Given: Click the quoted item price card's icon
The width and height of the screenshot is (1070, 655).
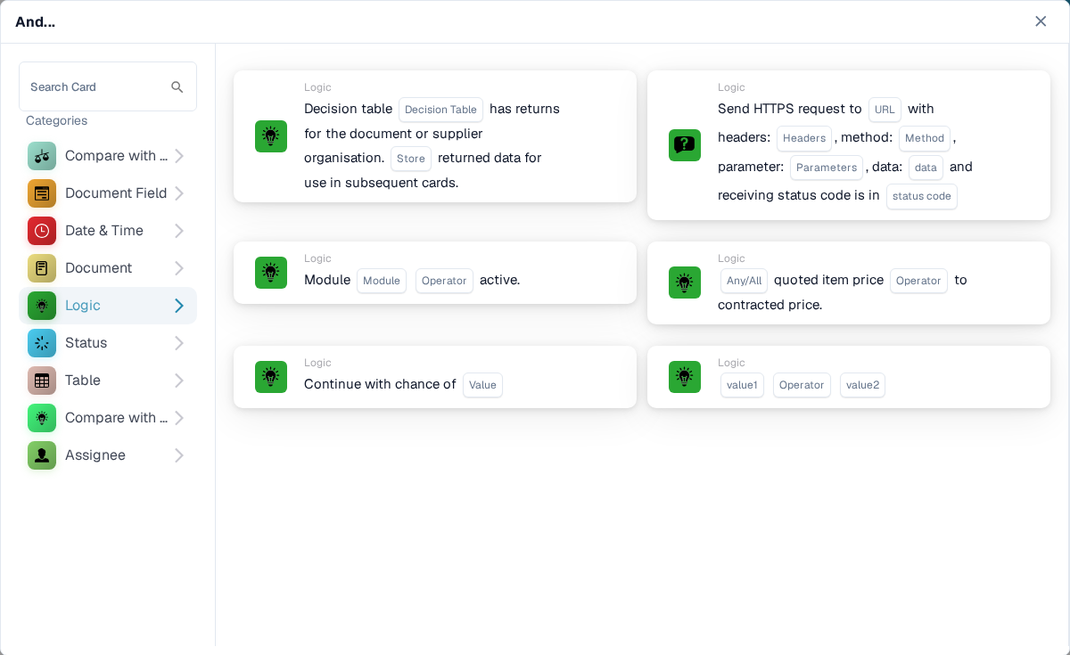Looking at the screenshot, I should click(685, 282).
